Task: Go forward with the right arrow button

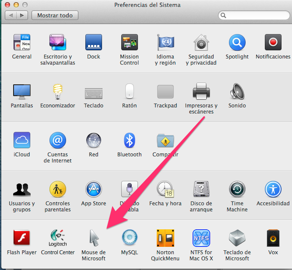Action: coord(22,15)
